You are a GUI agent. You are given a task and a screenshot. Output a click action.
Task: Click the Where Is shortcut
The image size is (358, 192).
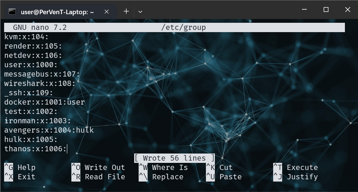tap(170, 168)
